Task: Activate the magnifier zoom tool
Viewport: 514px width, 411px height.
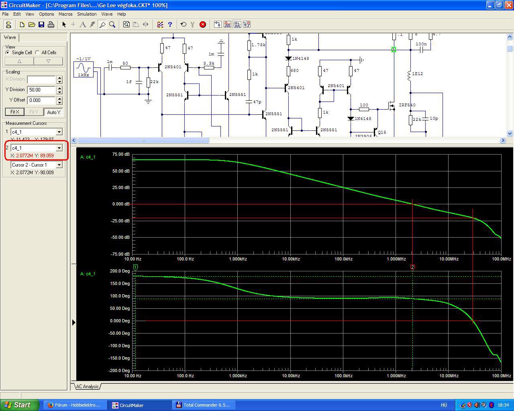Action: (112, 24)
